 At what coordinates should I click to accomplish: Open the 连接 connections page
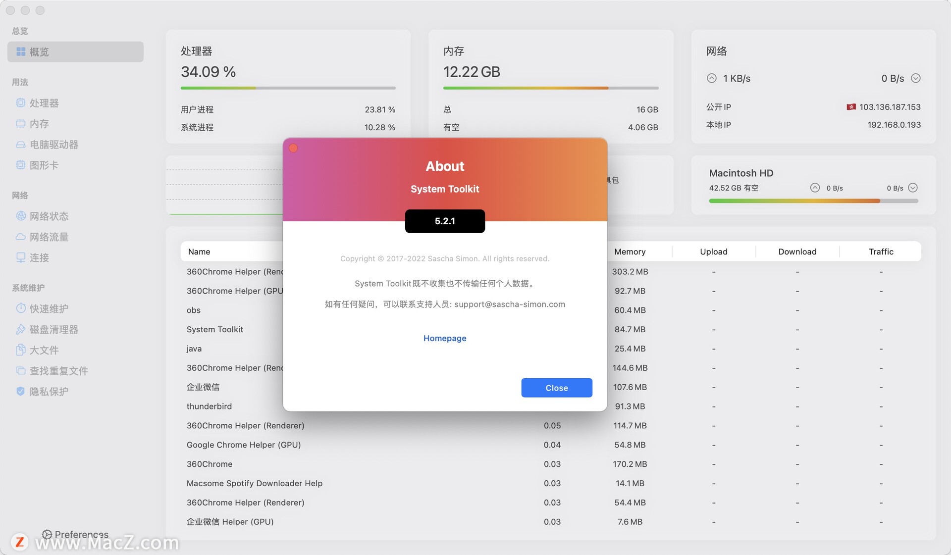(75, 257)
